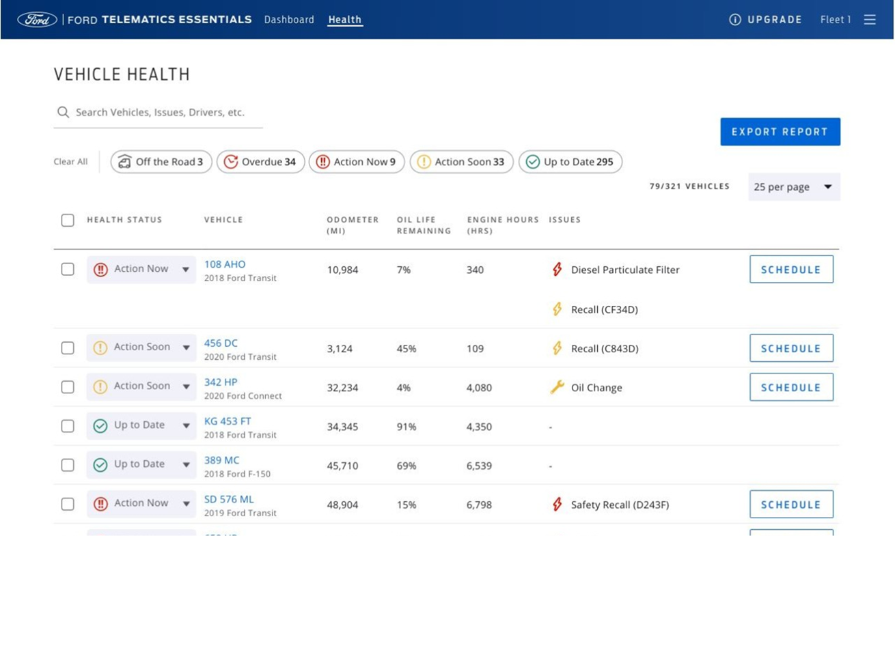Check the box for vehicle 389 MC
Viewport: 895px width, 650px height.
(68, 465)
